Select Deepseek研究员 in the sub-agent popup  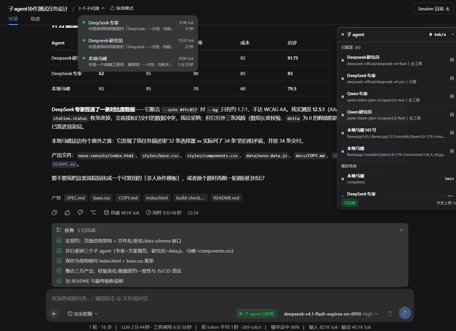(x=138, y=43)
